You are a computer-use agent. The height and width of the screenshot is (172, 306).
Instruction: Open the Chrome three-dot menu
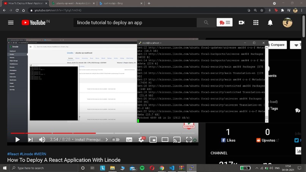[302, 10]
